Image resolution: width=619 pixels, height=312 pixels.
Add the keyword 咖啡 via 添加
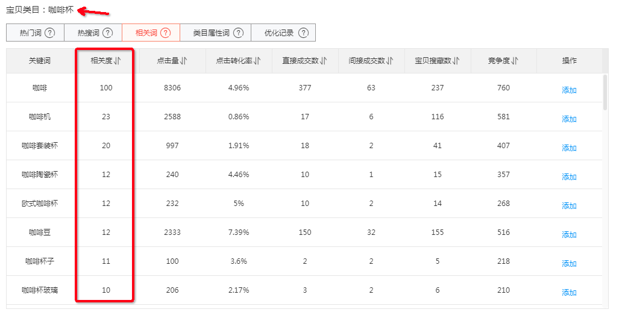click(x=569, y=90)
